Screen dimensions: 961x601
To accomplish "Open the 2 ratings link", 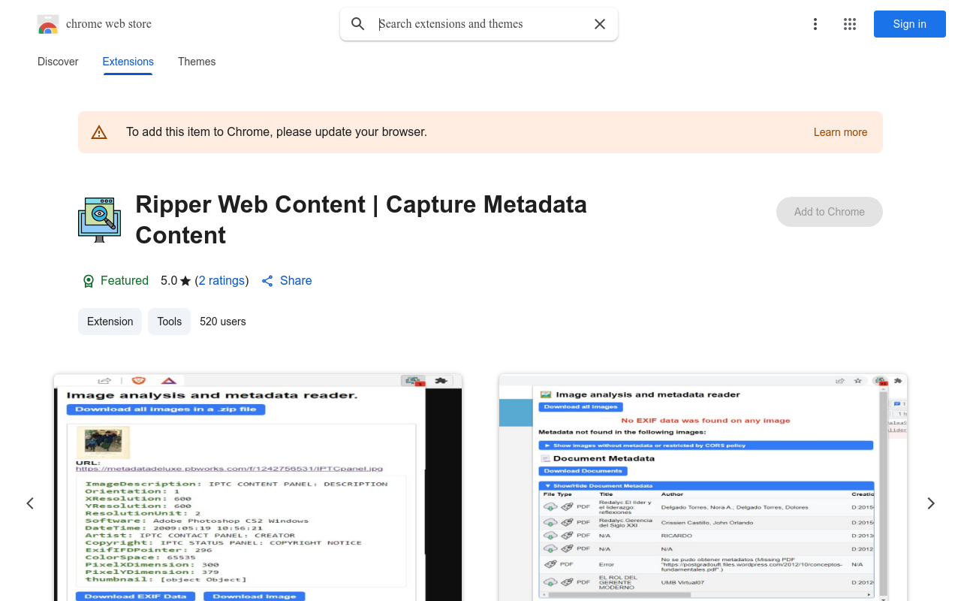I will coord(221,280).
